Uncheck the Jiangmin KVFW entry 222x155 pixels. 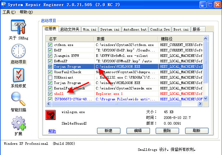pos(50,56)
